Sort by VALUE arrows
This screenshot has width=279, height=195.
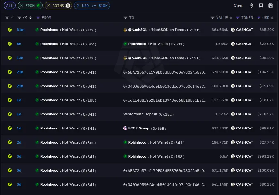pyautogui.click(x=231, y=18)
